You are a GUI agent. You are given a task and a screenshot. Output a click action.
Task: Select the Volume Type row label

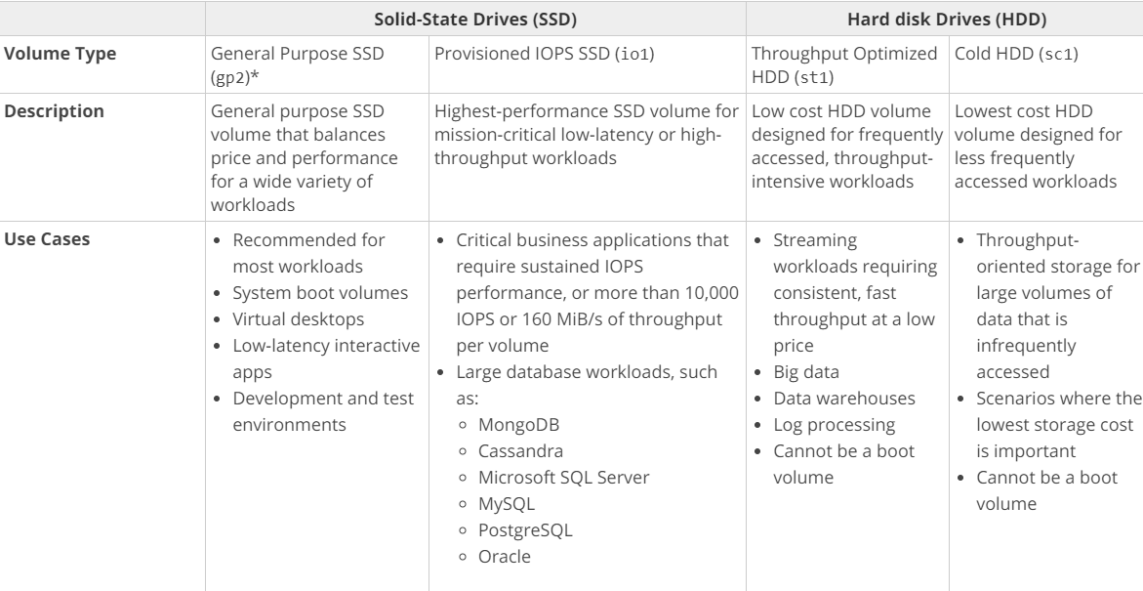(x=60, y=54)
